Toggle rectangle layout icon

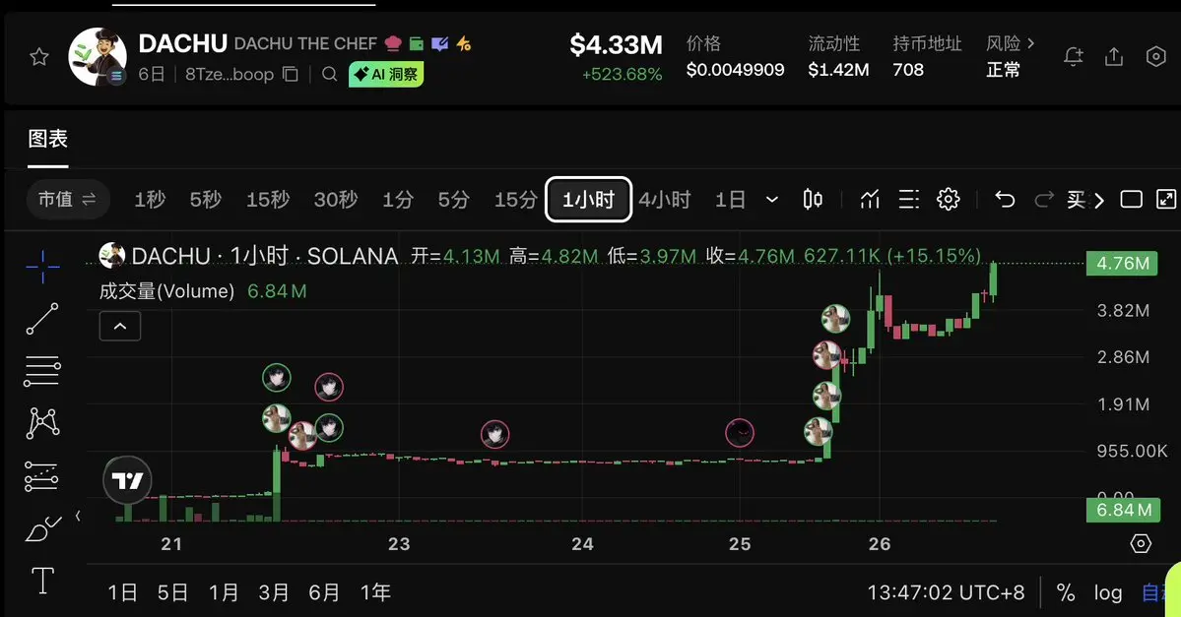pyautogui.click(x=1132, y=200)
